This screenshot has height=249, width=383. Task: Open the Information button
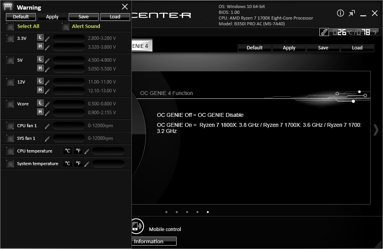[x=154, y=241]
